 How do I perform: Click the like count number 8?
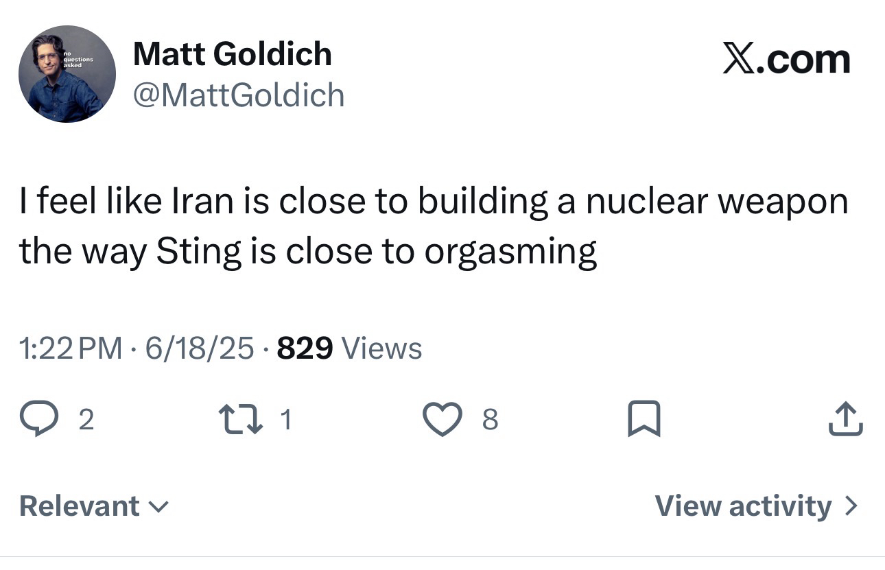pyautogui.click(x=490, y=420)
